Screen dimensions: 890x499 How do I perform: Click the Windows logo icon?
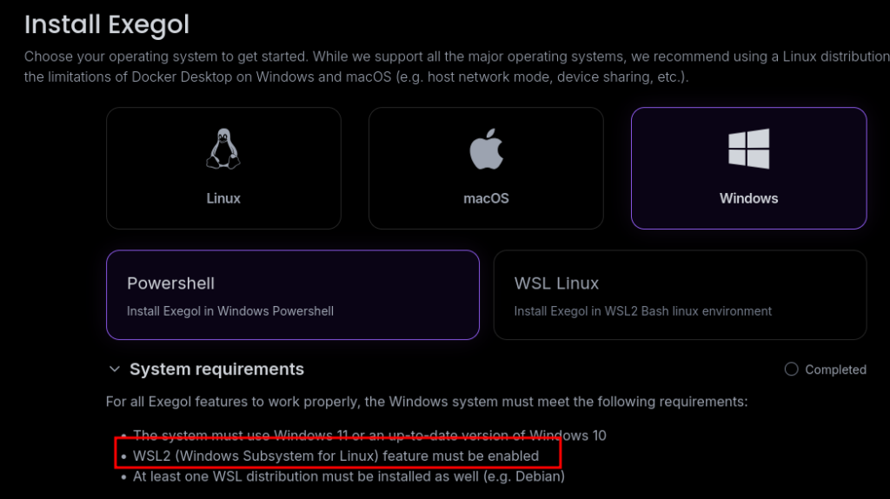coord(748,149)
